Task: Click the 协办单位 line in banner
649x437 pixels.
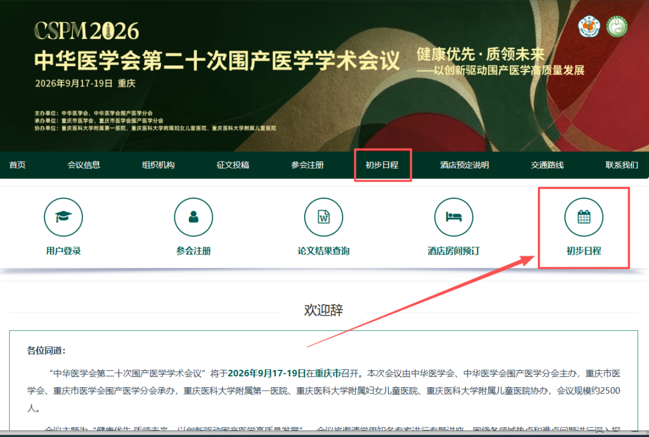Action: pos(155,128)
